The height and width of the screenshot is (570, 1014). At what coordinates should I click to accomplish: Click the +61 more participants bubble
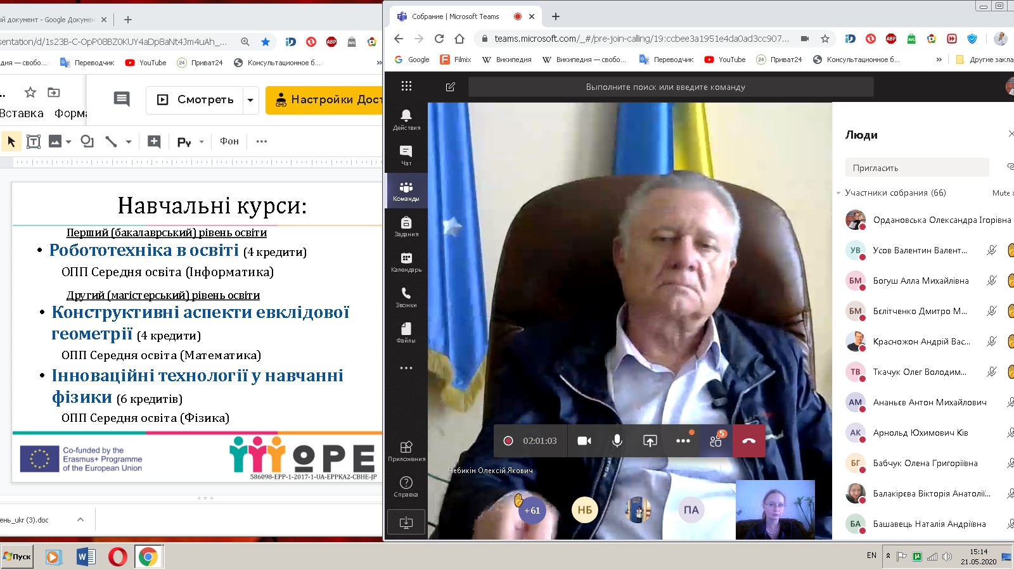(x=532, y=510)
